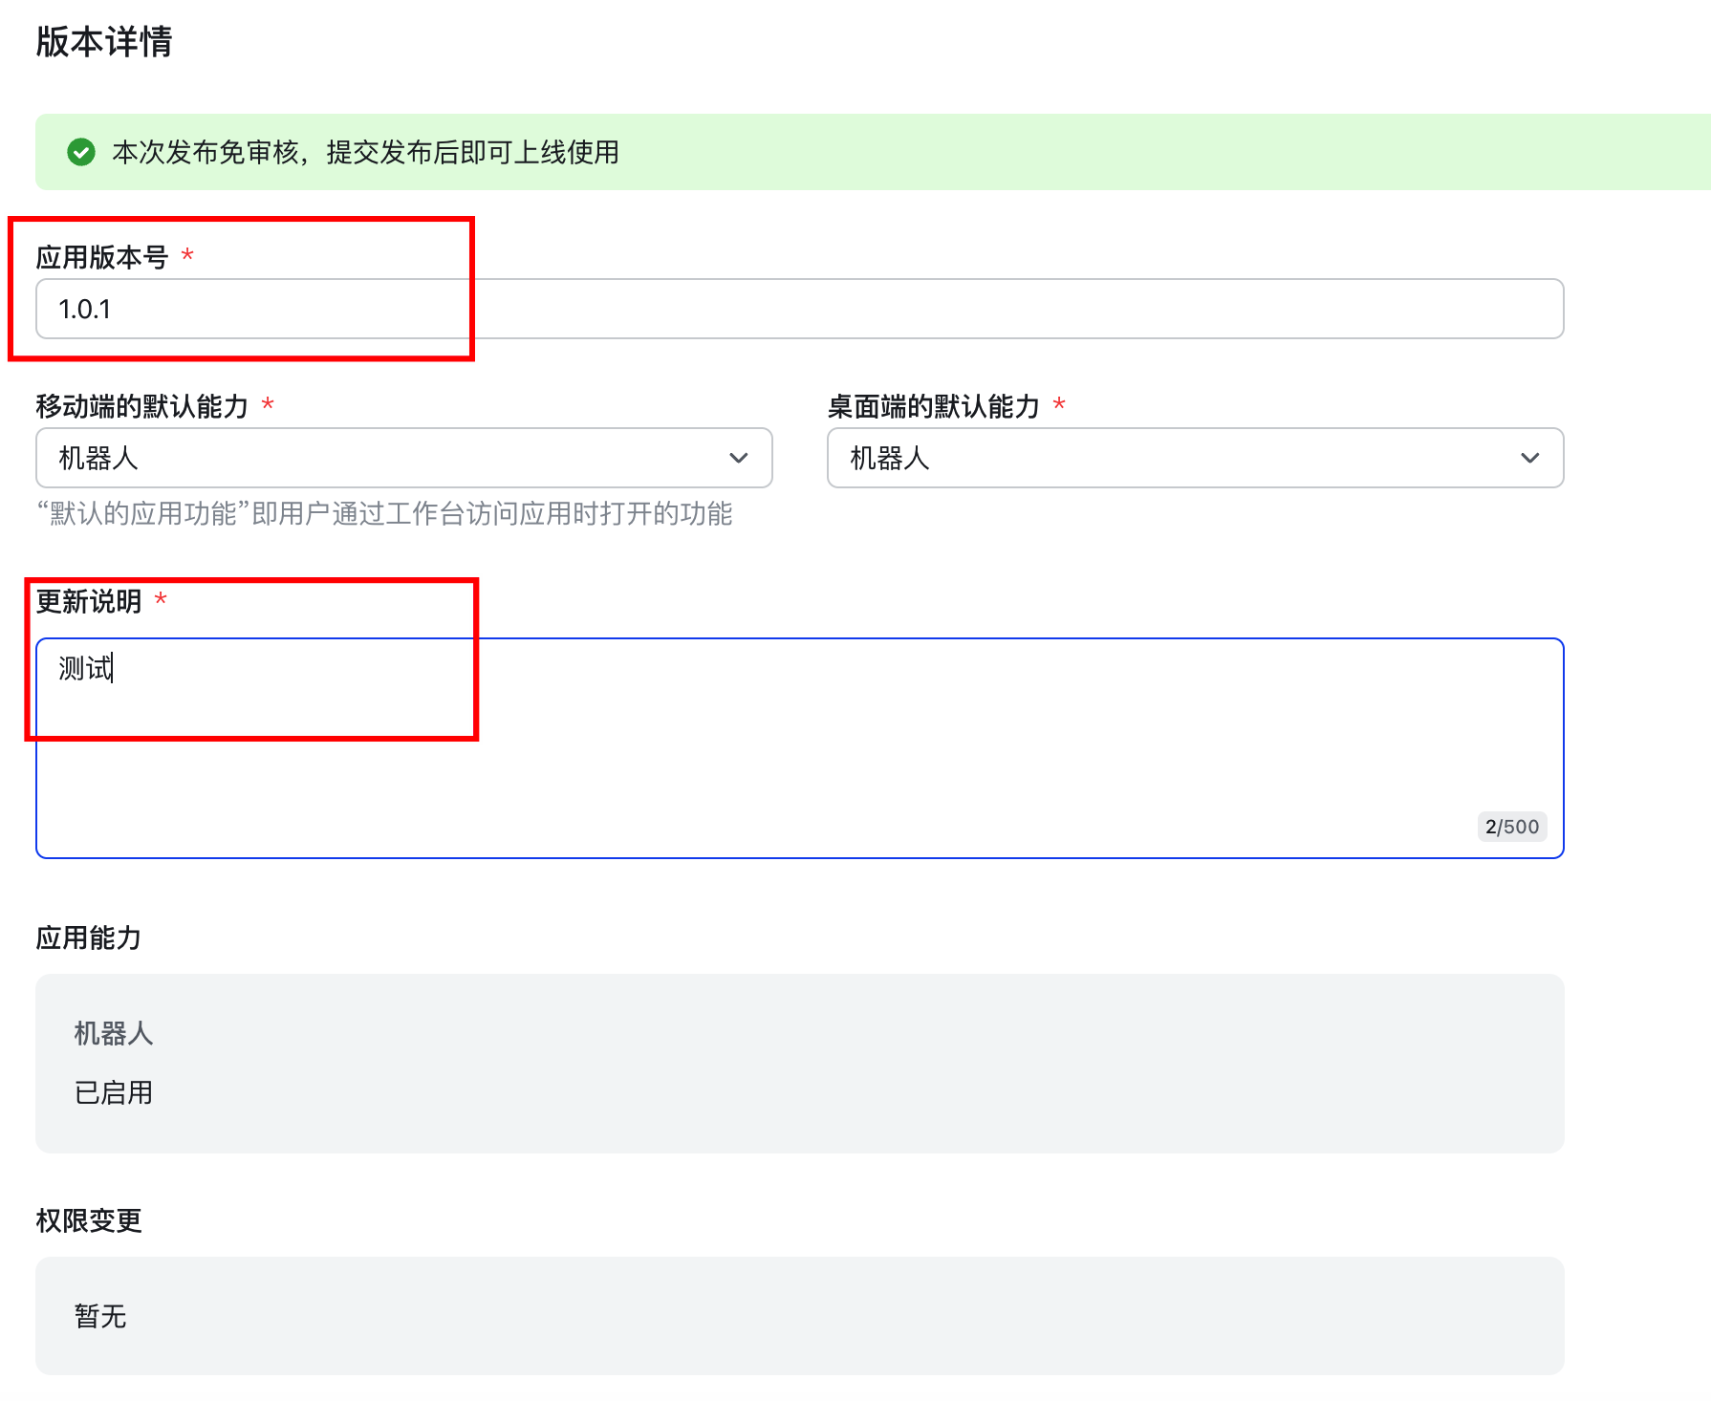
Task: Click the 权限变更 section heading
Action: [x=88, y=1219]
